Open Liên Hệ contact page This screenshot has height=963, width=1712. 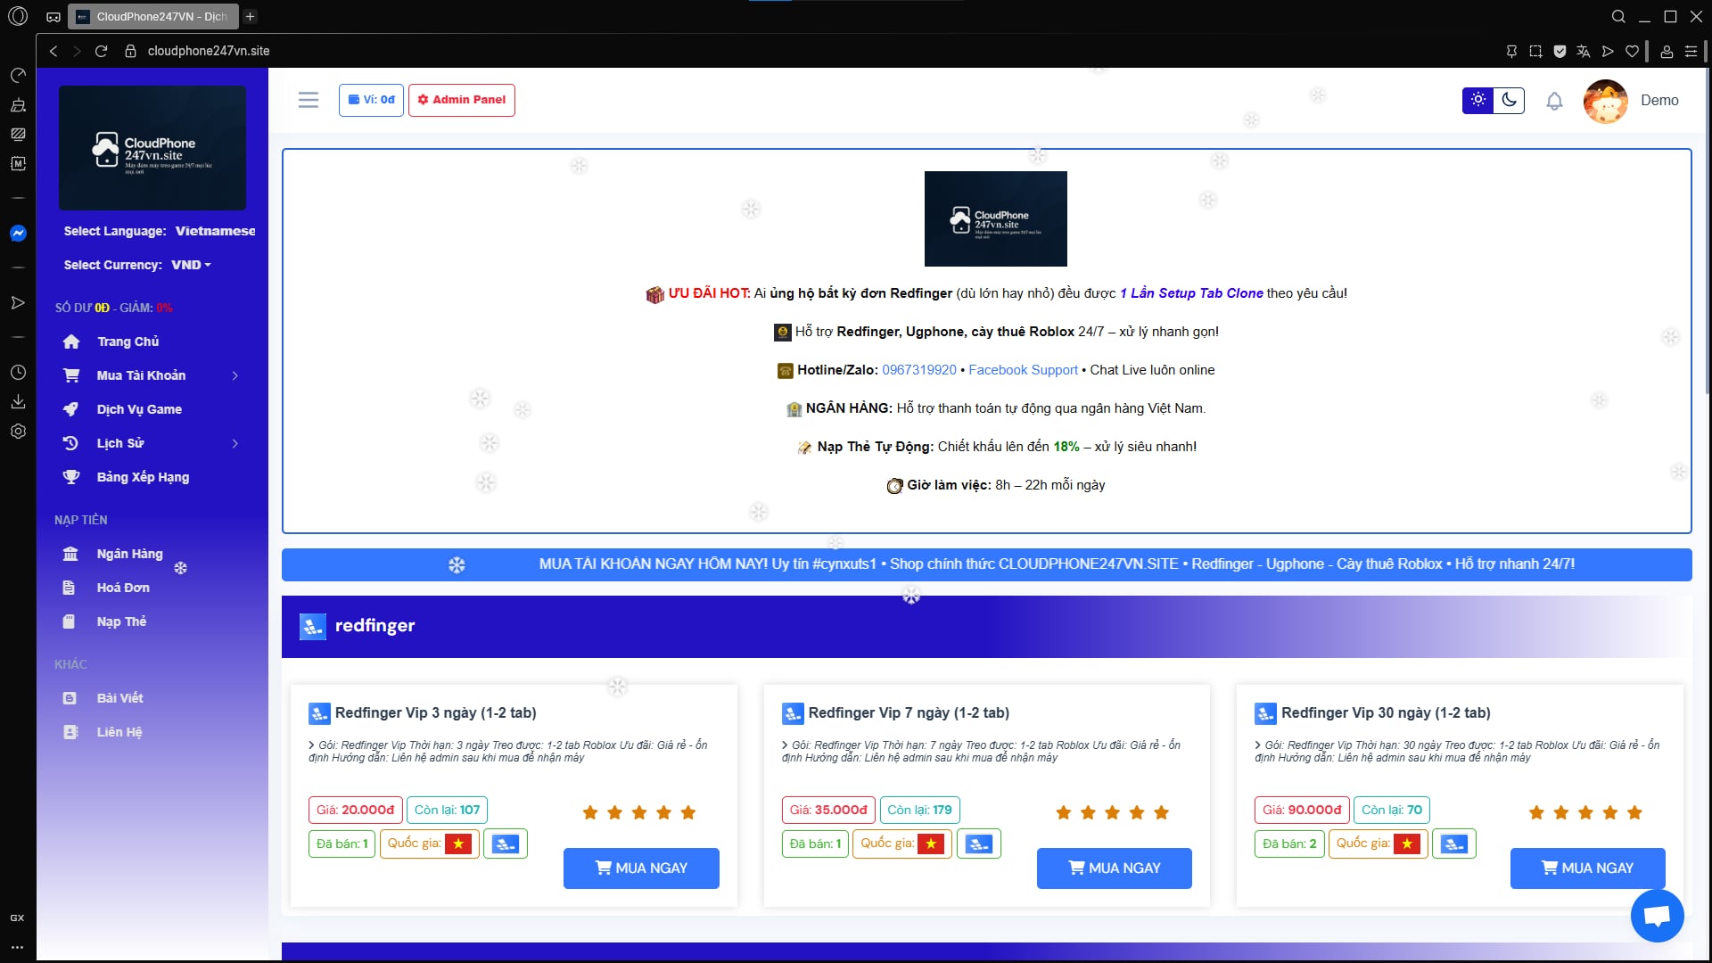119,732
